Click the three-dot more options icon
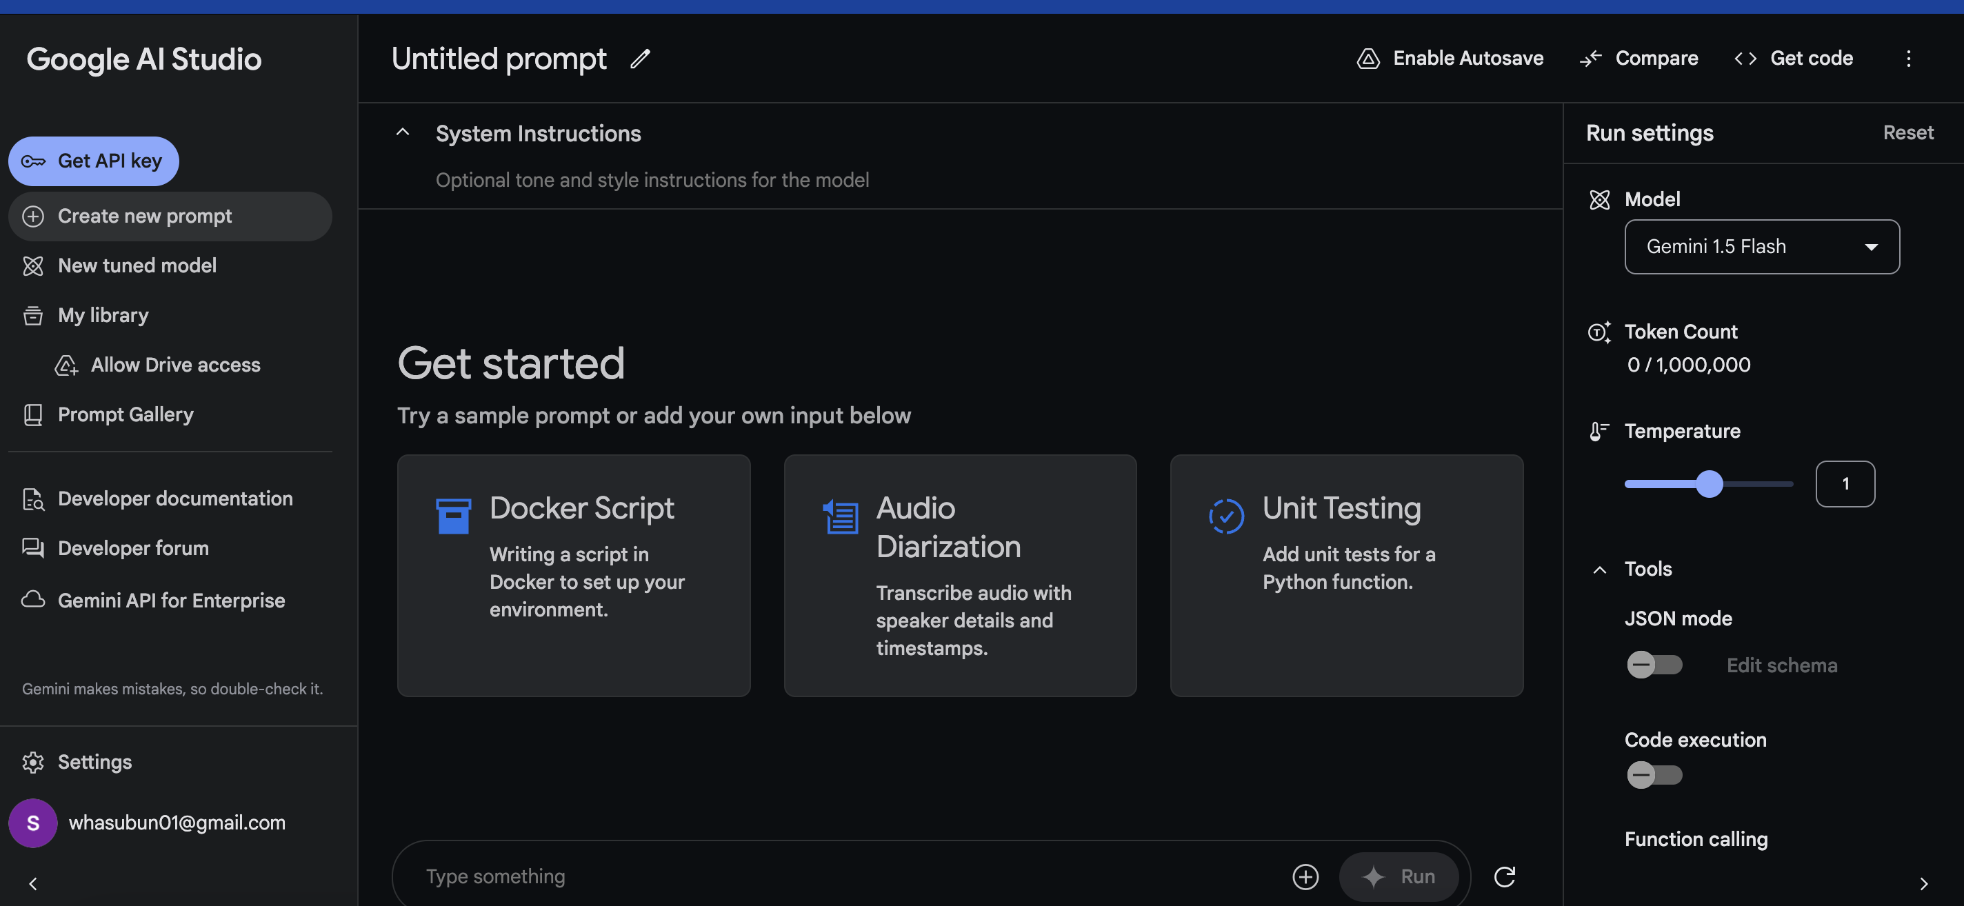 1908,59
